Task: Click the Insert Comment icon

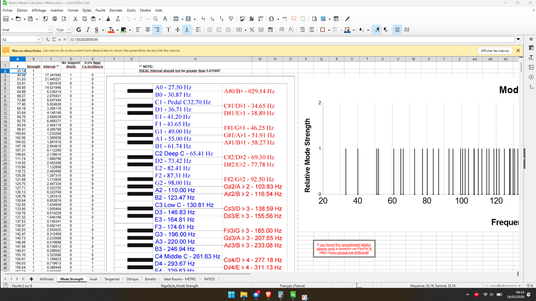Action: point(294,19)
